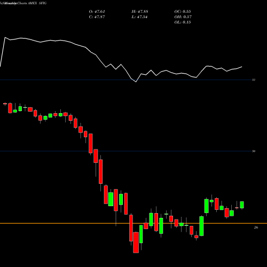Click the '52' axis label
267x267 pixels.
254,80
